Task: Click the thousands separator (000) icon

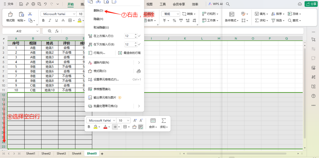Action: coord(181,21)
